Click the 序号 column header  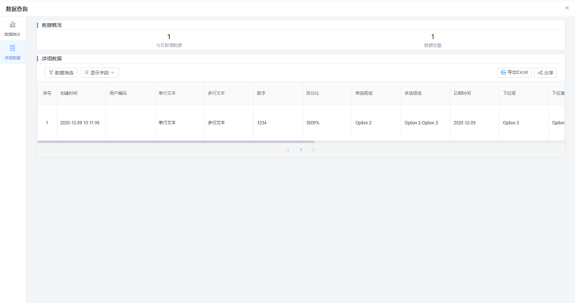point(47,94)
